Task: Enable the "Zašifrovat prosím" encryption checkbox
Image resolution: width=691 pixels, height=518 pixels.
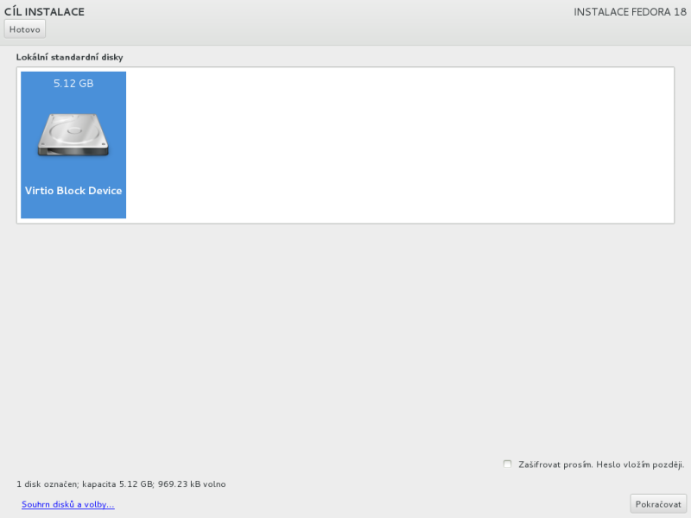Action: [x=507, y=464]
